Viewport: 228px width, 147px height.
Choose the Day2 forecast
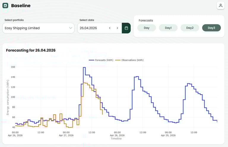pyautogui.click(x=190, y=28)
